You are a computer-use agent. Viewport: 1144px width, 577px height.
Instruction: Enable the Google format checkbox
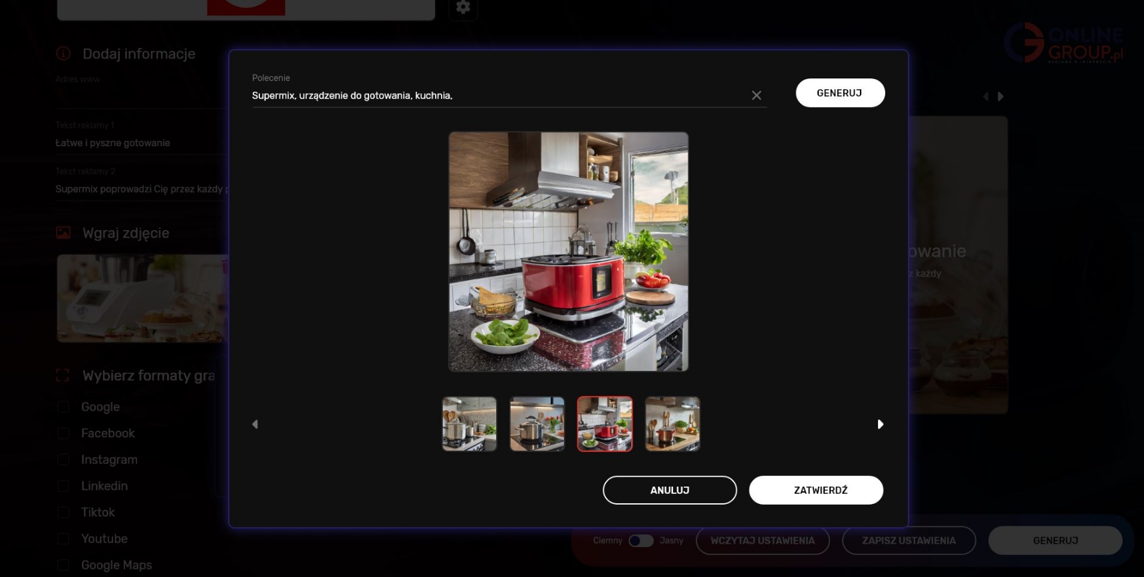63,407
